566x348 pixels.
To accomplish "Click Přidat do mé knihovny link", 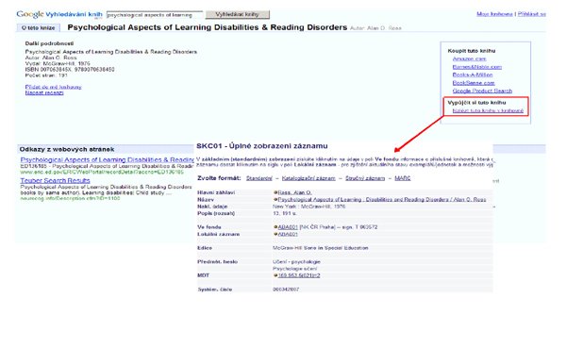I will [54, 87].
